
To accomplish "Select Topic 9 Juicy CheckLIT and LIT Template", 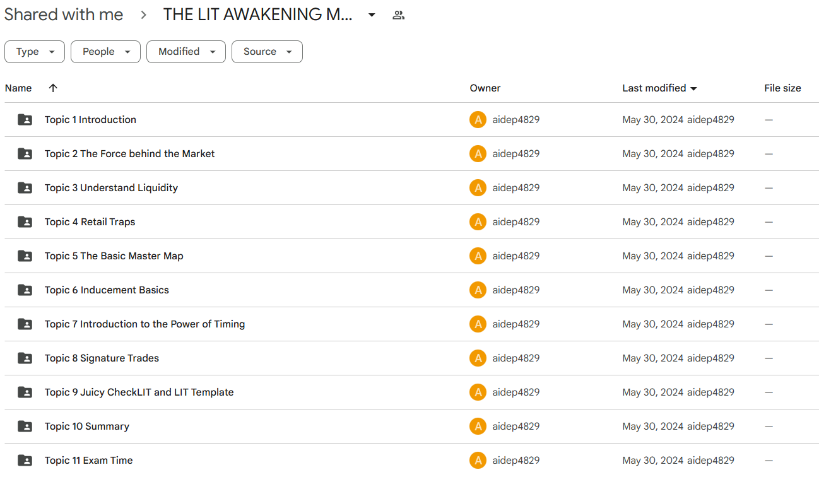I will click(139, 392).
